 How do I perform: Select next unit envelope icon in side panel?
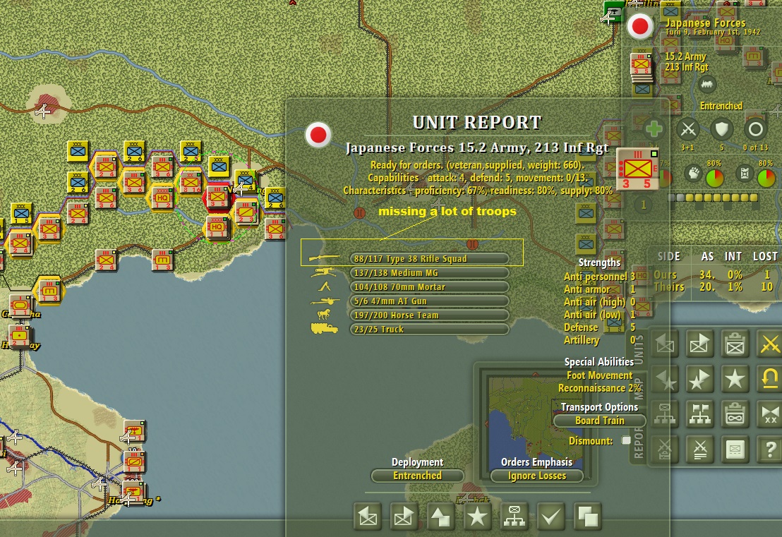tap(699, 343)
